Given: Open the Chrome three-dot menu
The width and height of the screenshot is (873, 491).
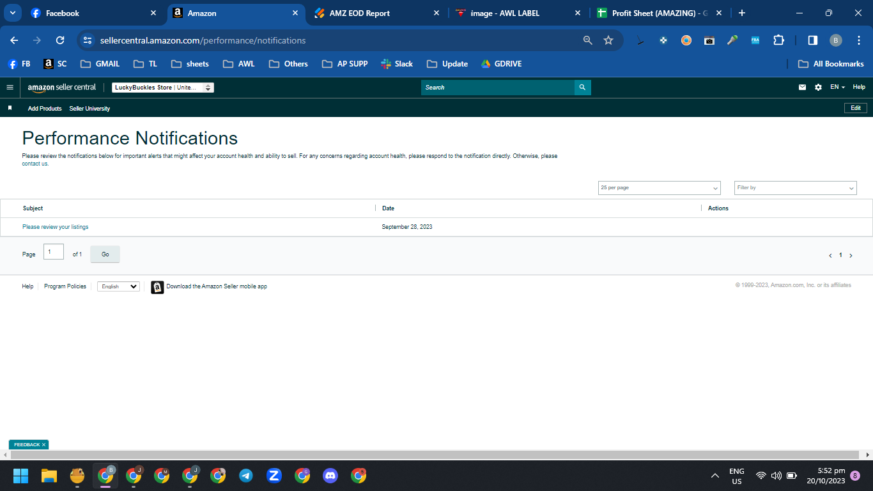Looking at the screenshot, I should point(858,40).
